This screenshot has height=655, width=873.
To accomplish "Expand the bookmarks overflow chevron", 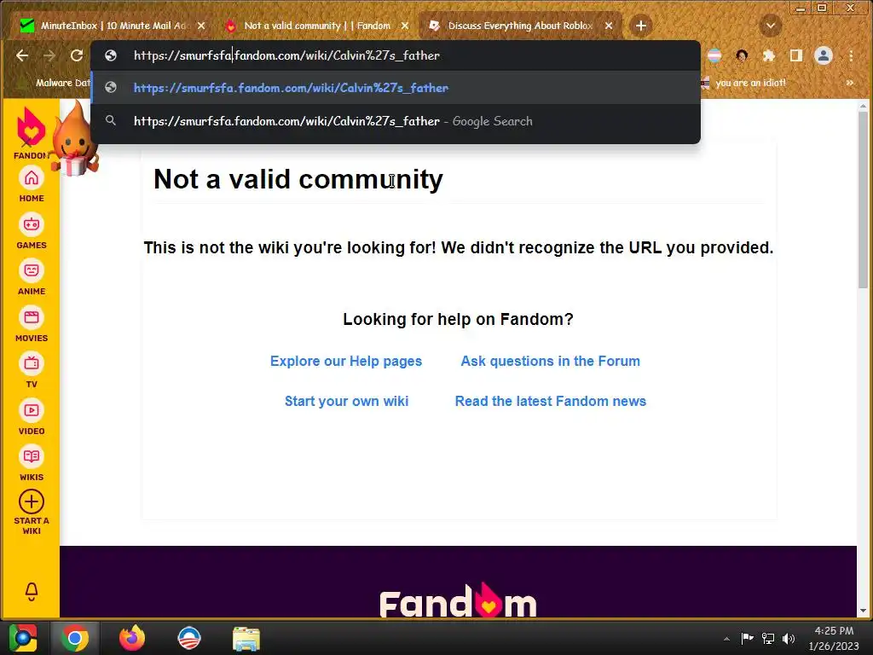I will [x=850, y=83].
